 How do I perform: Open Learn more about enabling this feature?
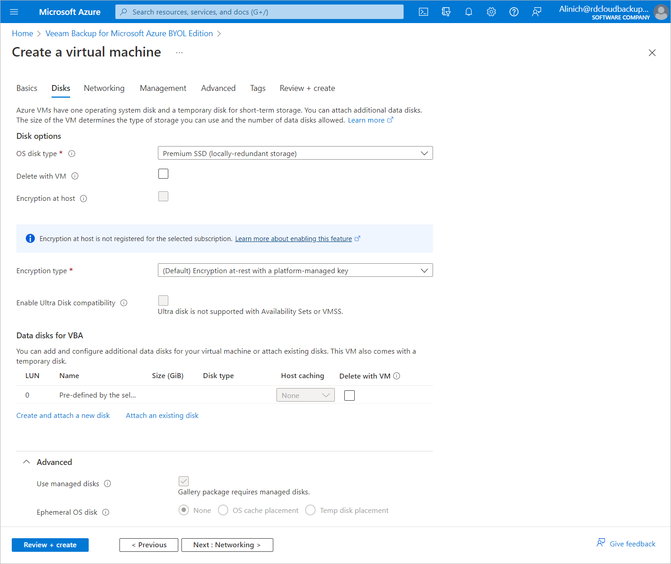tap(294, 239)
